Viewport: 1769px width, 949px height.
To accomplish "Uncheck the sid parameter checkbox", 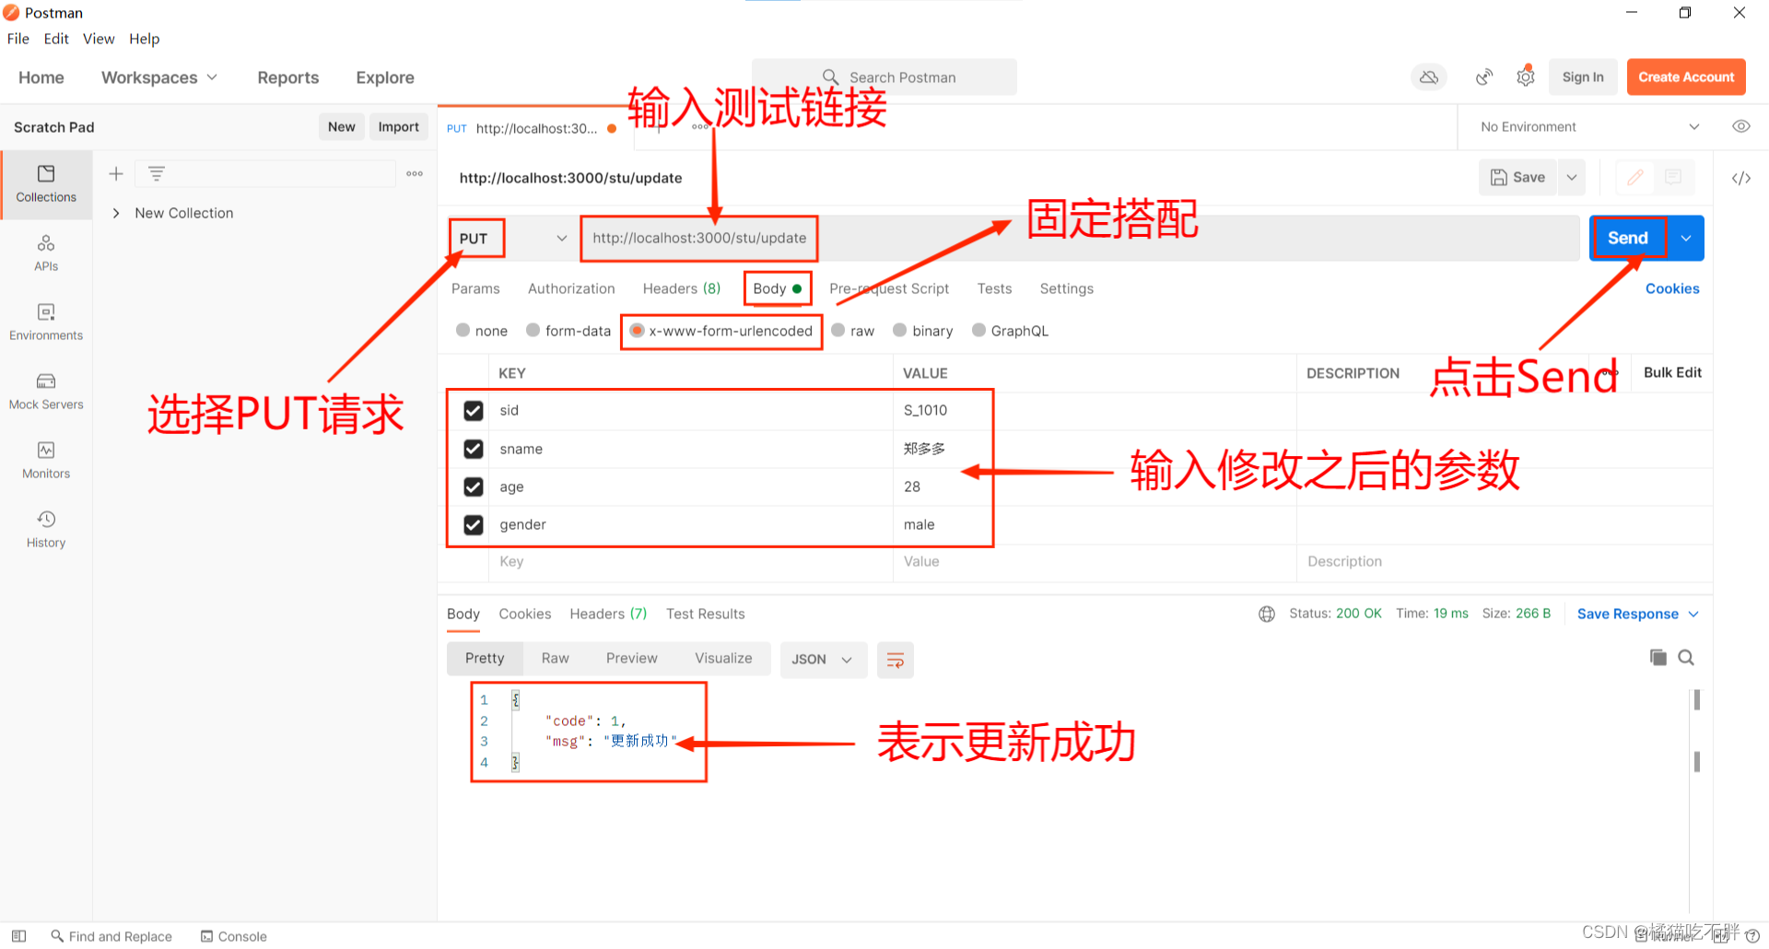I will tap(474, 410).
